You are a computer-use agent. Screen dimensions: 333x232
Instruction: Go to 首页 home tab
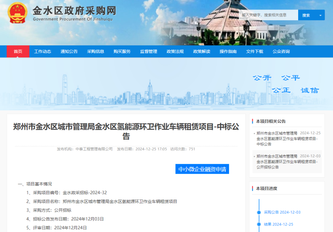click(x=18, y=51)
